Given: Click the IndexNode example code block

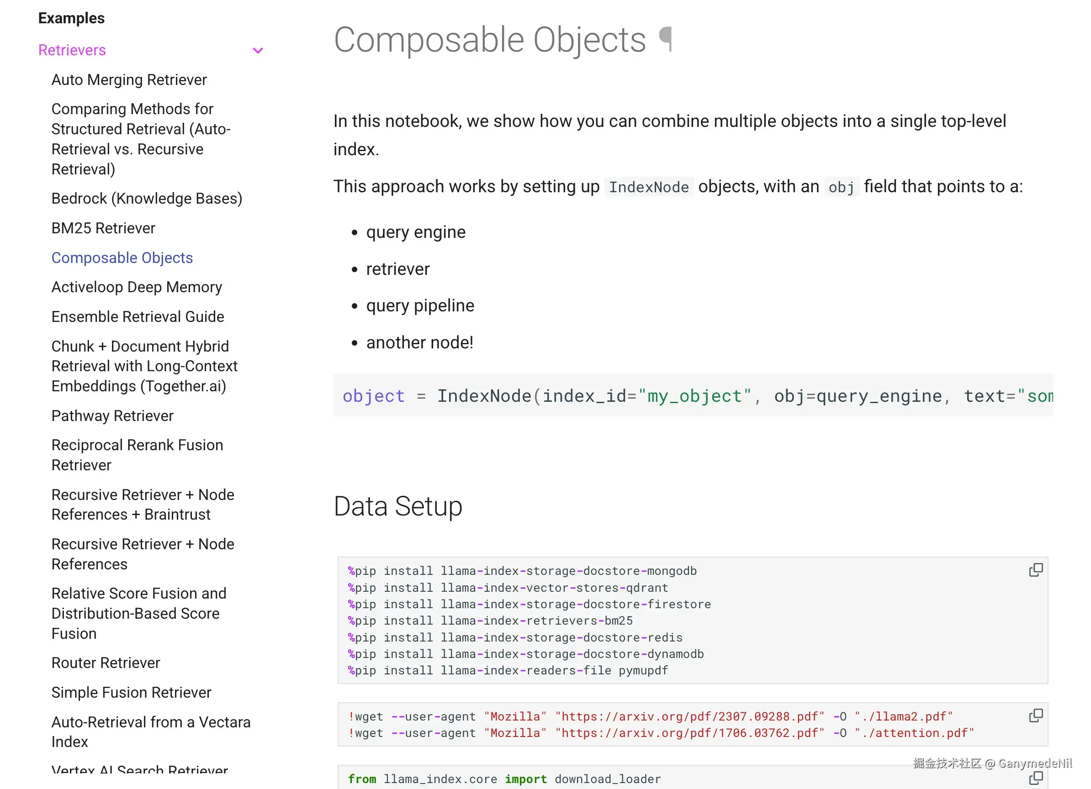Looking at the screenshot, I should click(693, 396).
